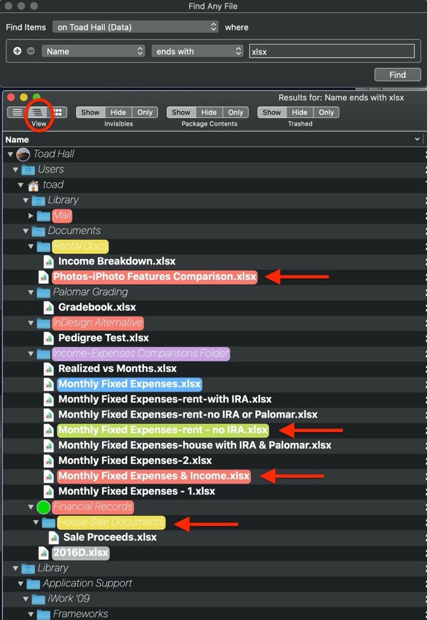Click the toad home folder icon

coord(33,185)
